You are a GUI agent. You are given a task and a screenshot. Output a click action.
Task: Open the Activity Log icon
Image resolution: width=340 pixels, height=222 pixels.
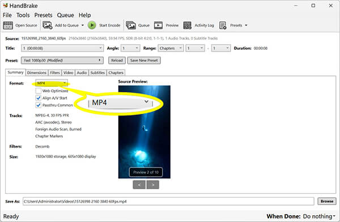[188, 25]
